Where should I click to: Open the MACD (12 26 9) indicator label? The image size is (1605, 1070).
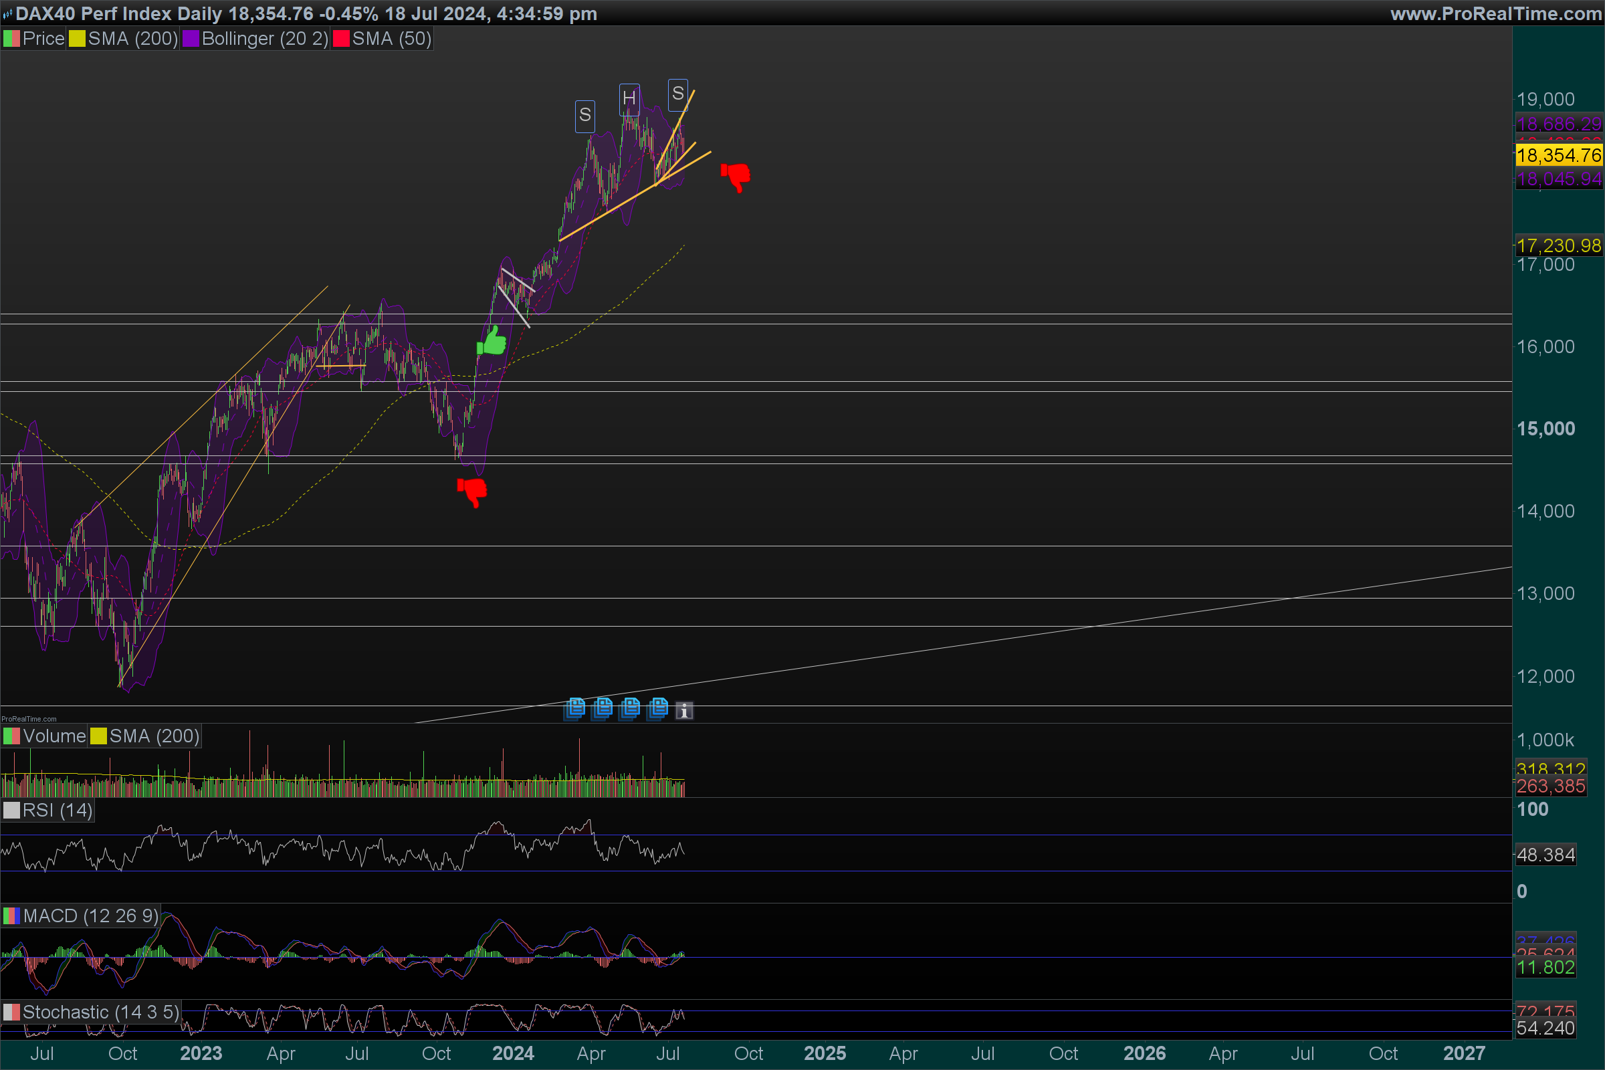(x=90, y=916)
